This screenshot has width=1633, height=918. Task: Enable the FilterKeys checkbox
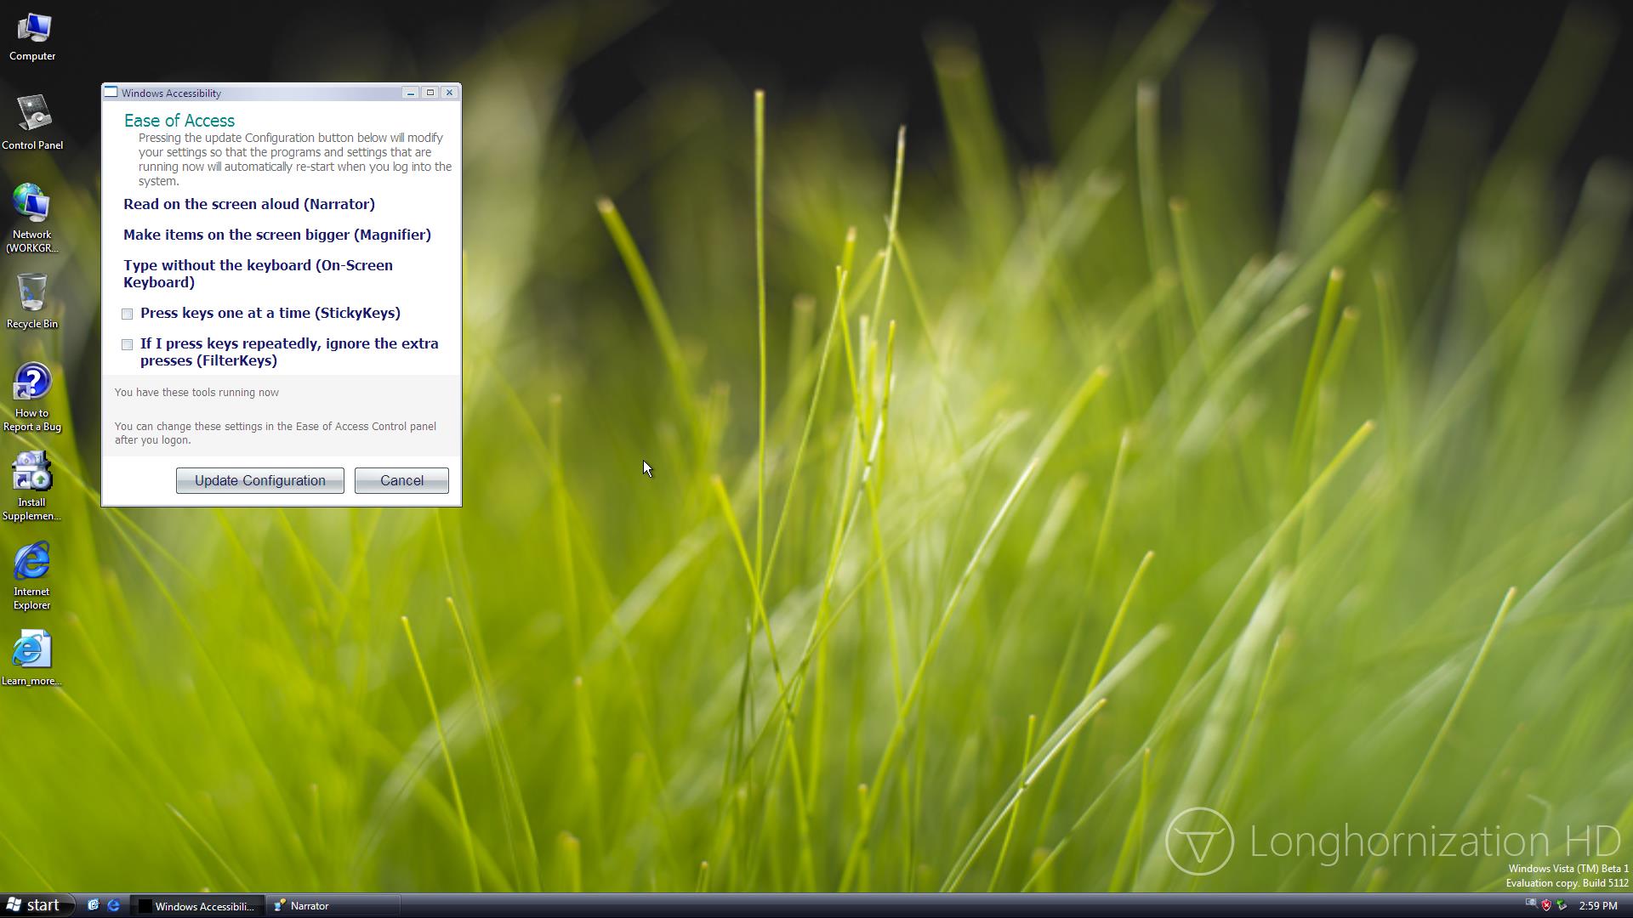pos(128,344)
